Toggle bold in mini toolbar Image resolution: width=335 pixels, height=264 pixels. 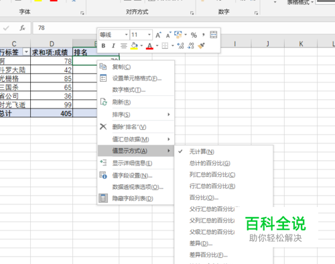103,46
